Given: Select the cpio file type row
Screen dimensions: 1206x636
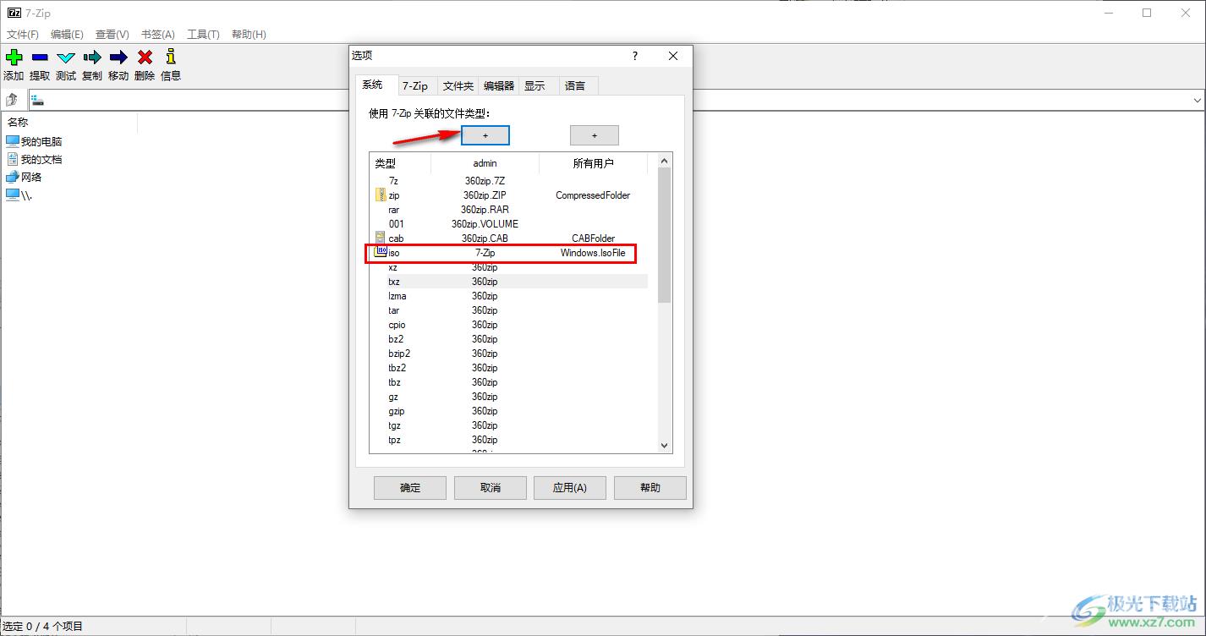Looking at the screenshot, I should 509,324.
